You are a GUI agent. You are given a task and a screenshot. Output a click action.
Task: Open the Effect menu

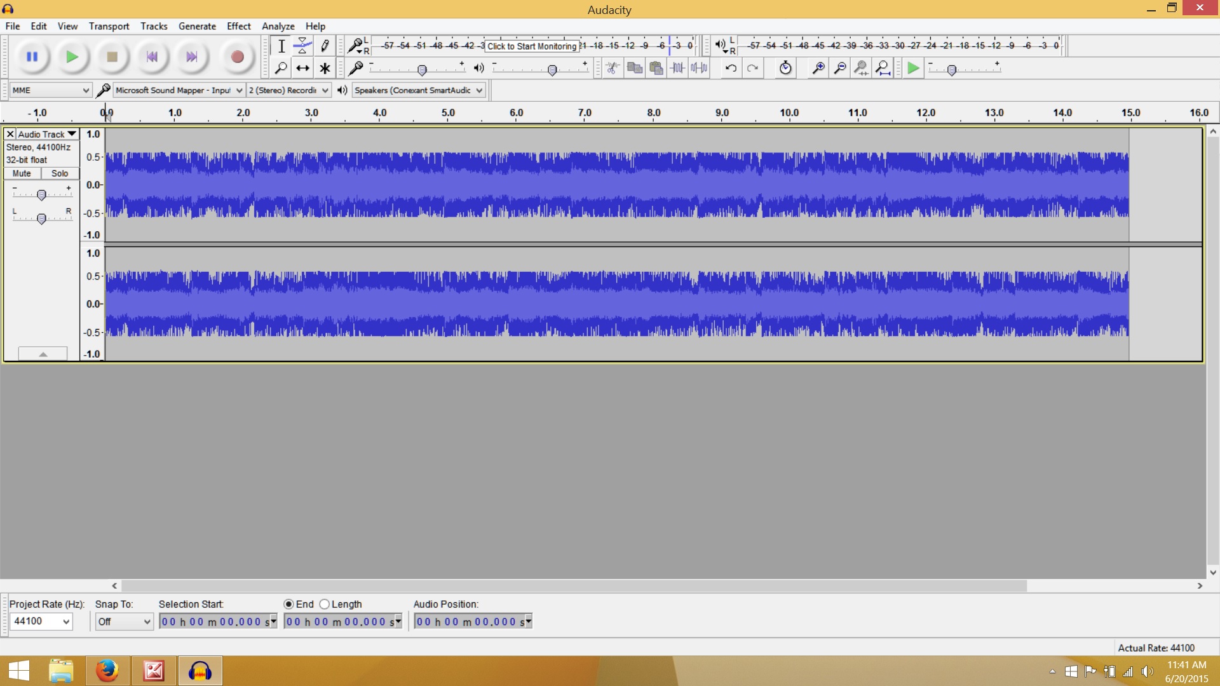(239, 26)
